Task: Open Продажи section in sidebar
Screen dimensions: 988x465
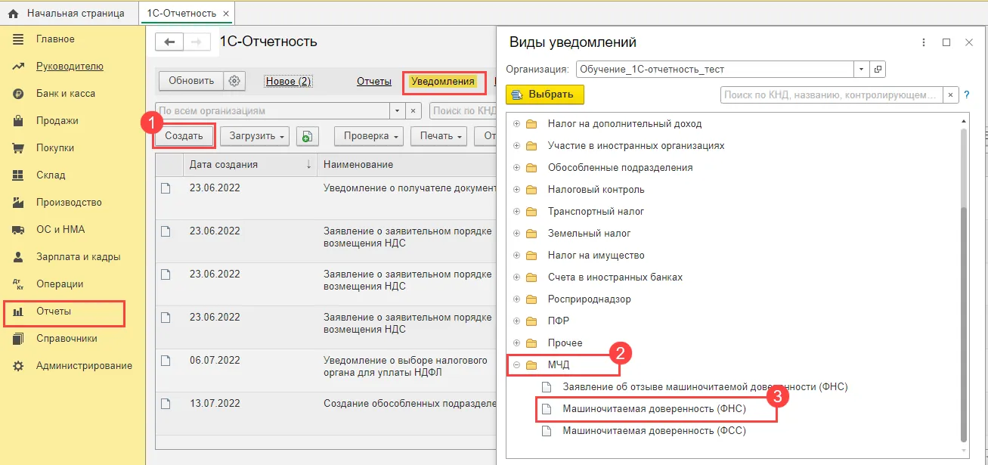Action: (x=57, y=121)
